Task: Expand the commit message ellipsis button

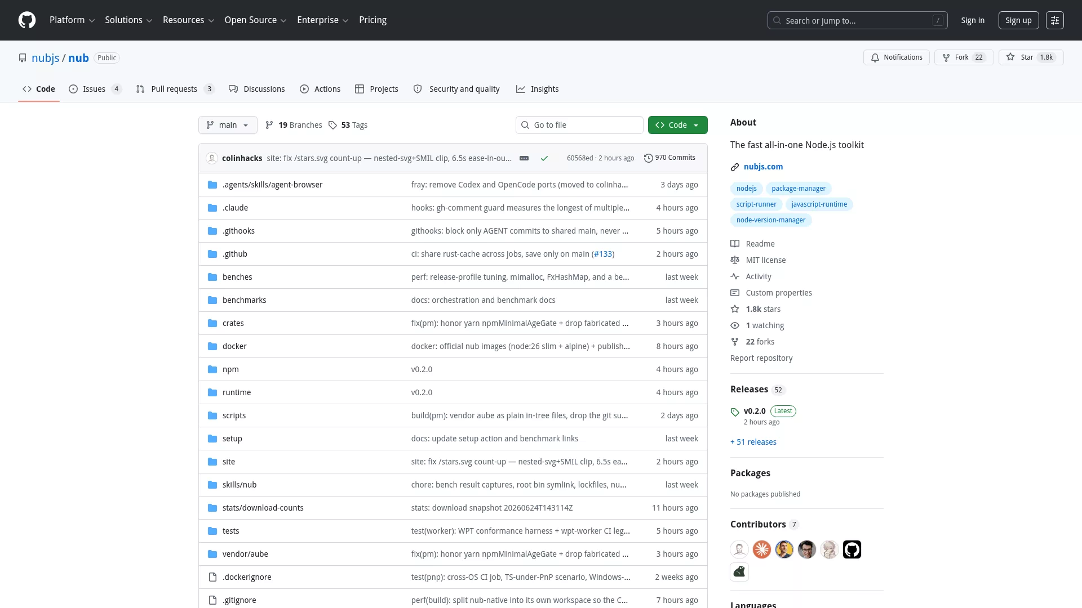Action: pos(524,158)
